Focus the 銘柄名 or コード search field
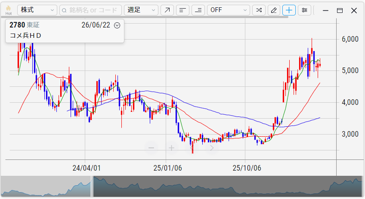The image size is (365, 199). 90,10
